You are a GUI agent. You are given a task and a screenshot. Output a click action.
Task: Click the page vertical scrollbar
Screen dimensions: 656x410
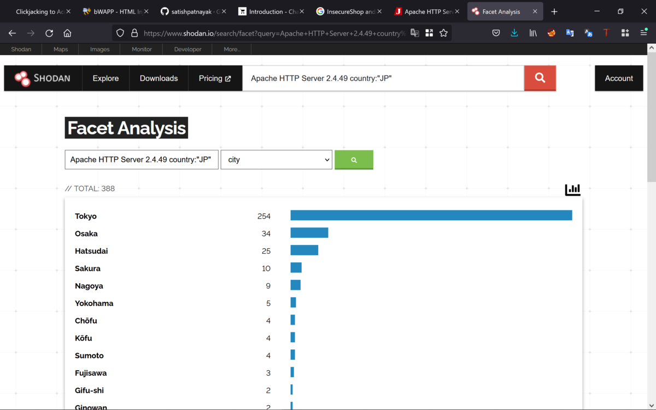(651, 117)
